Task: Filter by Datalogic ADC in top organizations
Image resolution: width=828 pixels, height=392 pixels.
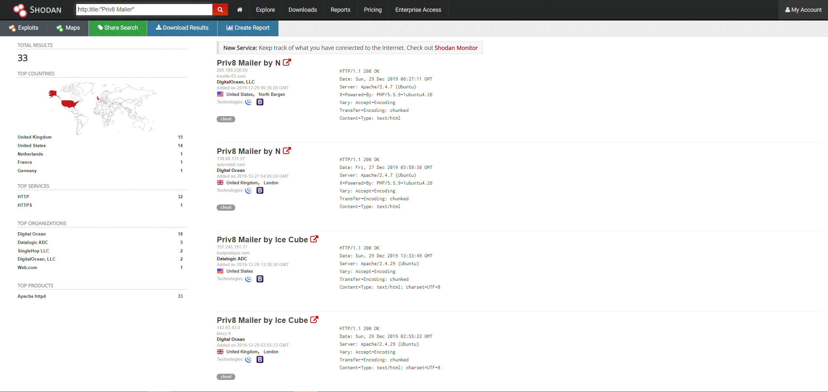Action: tap(33, 242)
